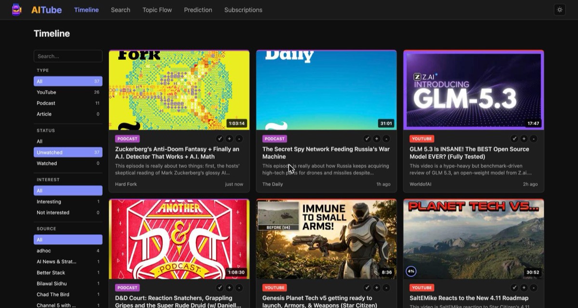Select All under the Interest filter

tap(68, 190)
